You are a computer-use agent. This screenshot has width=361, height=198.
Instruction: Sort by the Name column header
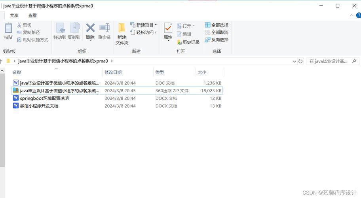point(17,72)
